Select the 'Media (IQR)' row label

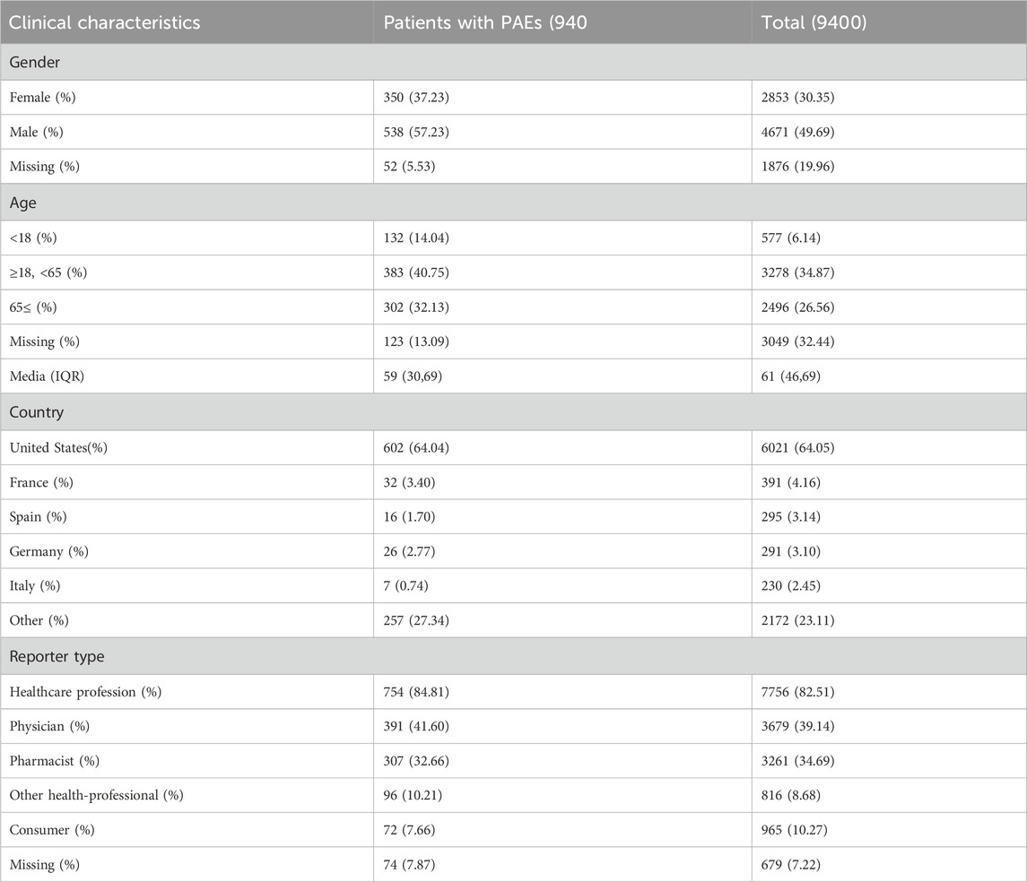click(47, 376)
